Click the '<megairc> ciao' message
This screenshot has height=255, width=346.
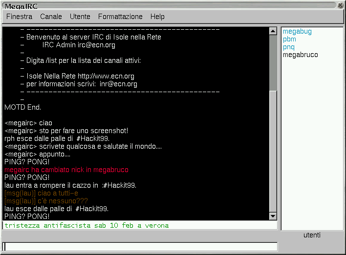click(28, 123)
